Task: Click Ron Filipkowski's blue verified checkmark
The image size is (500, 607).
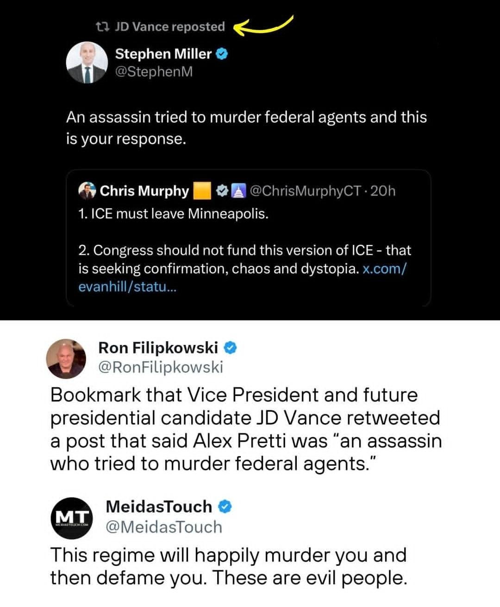Action: pos(231,347)
